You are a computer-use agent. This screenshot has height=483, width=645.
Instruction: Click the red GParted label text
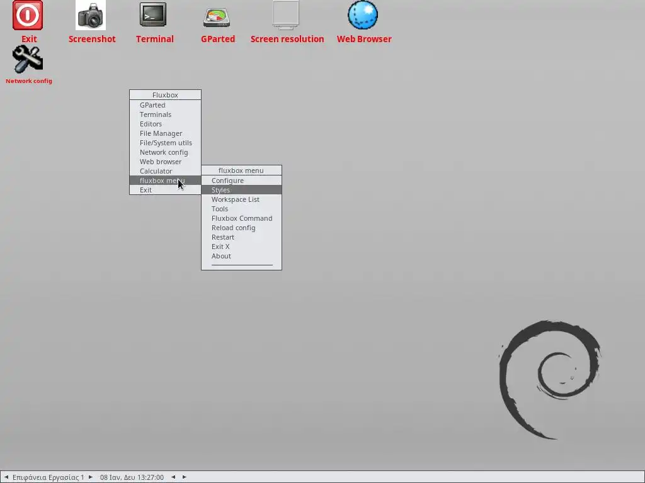pyautogui.click(x=217, y=39)
